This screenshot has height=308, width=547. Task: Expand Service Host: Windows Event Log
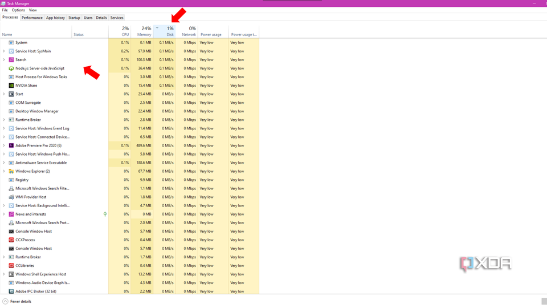(x=4, y=128)
